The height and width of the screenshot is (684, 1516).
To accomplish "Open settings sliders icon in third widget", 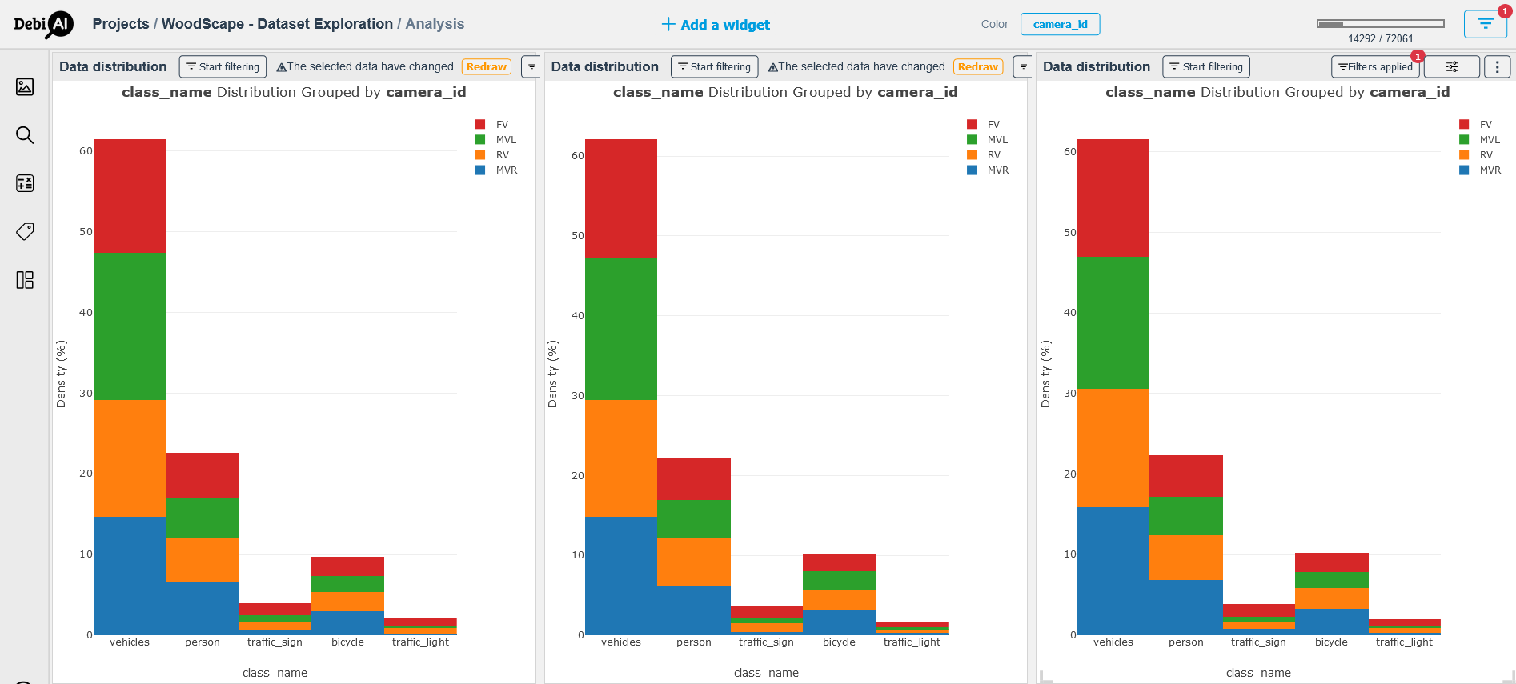I will [1451, 66].
